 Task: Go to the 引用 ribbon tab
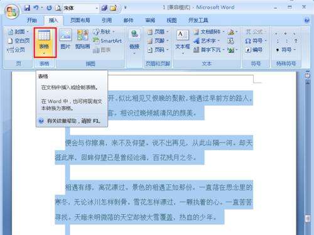click(x=107, y=20)
